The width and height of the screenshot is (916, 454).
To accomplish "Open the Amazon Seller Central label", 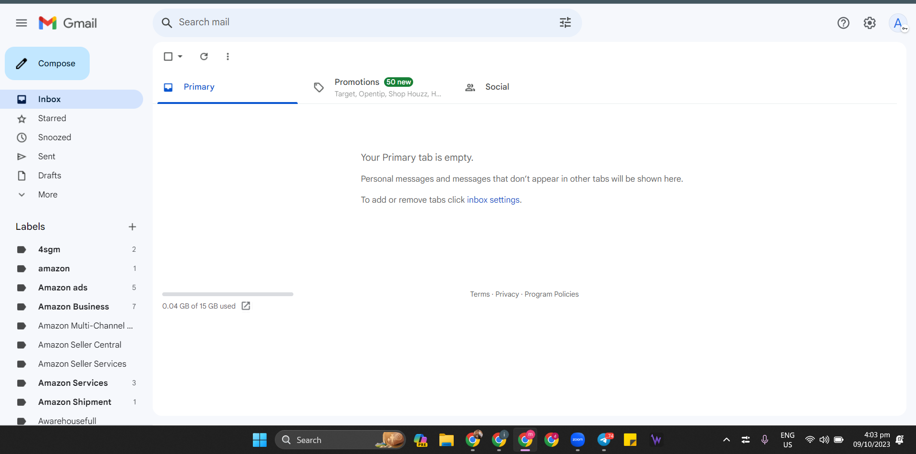I will coord(72,345).
